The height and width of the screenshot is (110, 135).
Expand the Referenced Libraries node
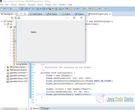click(5, 70)
